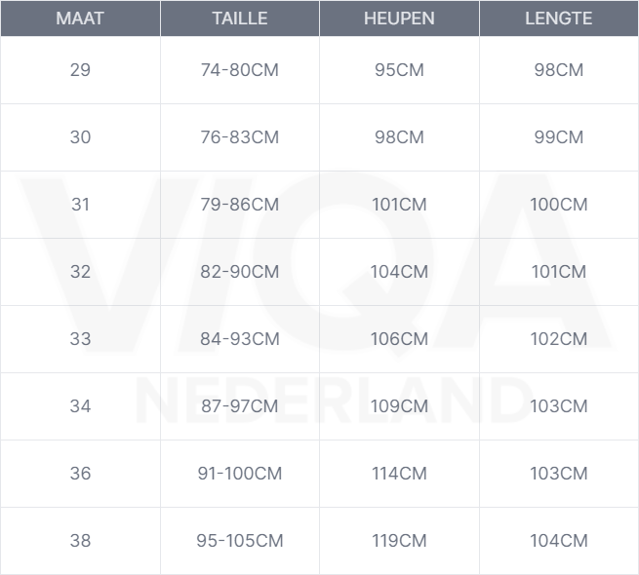Viewport: 639px width, 575px height.
Task: Select size 29 in the MAAT column
Action: [80, 70]
